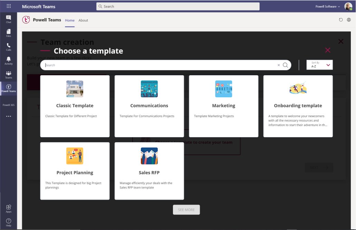Click 'Classic Template for Different Project' description
The height and width of the screenshot is (230, 356).
click(x=71, y=116)
